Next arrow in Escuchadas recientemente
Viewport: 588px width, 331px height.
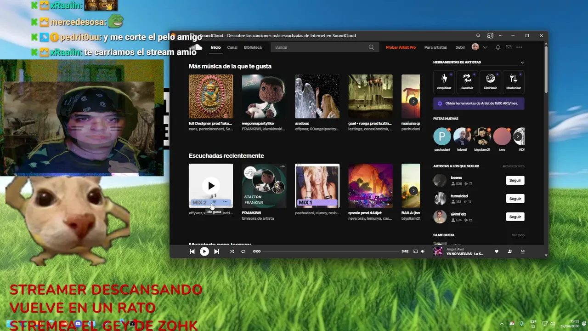pos(413,190)
